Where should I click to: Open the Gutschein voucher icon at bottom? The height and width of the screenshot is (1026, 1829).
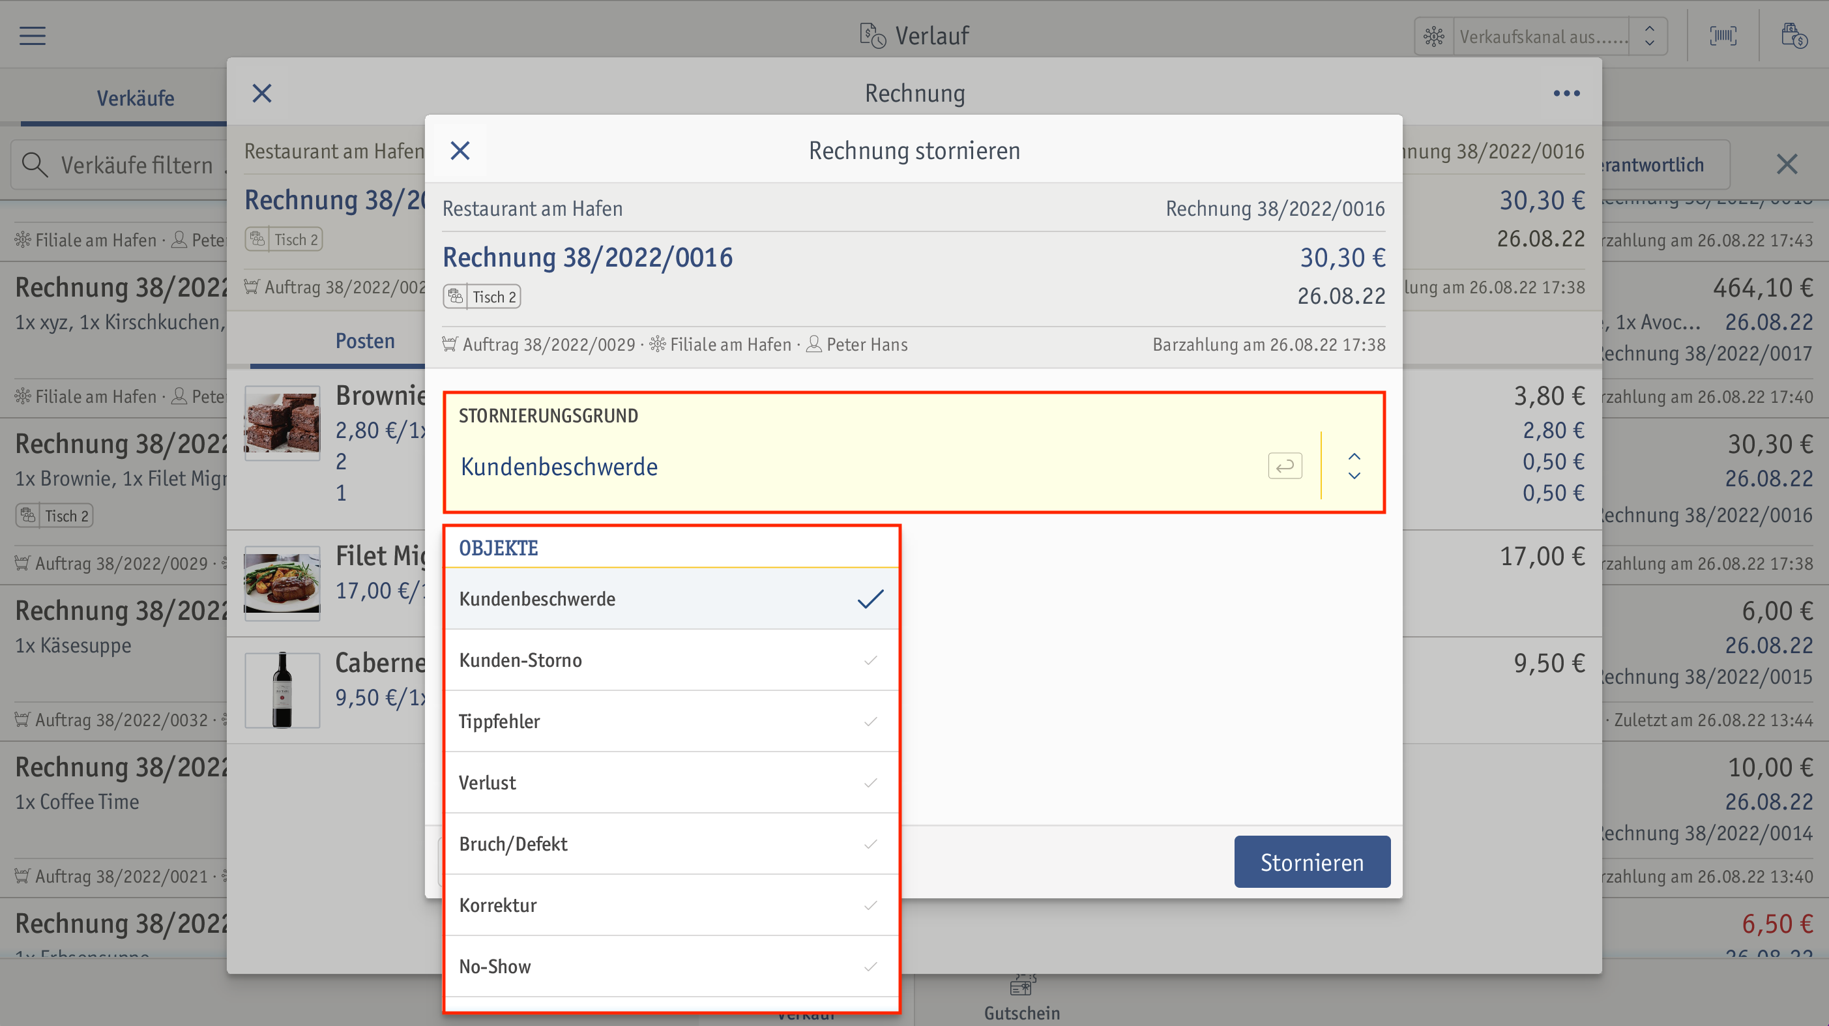1021,986
